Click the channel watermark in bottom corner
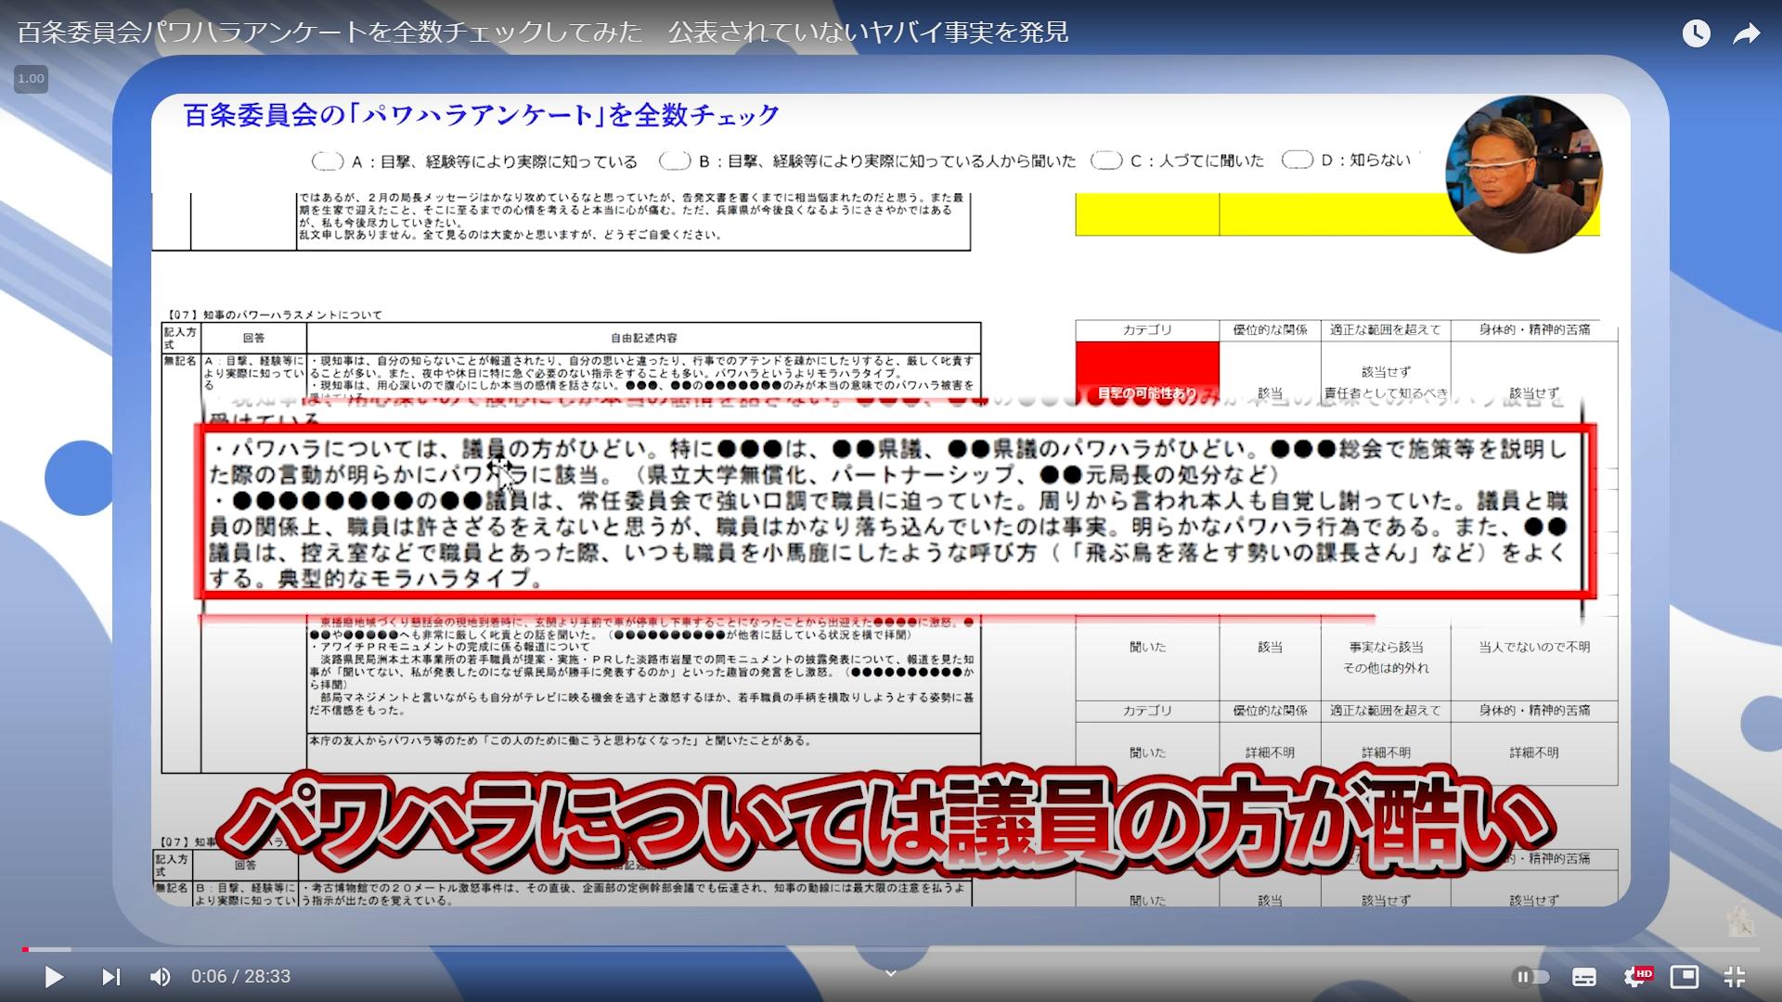Image resolution: width=1782 pixels, height=1002 pixels. 1739,921
